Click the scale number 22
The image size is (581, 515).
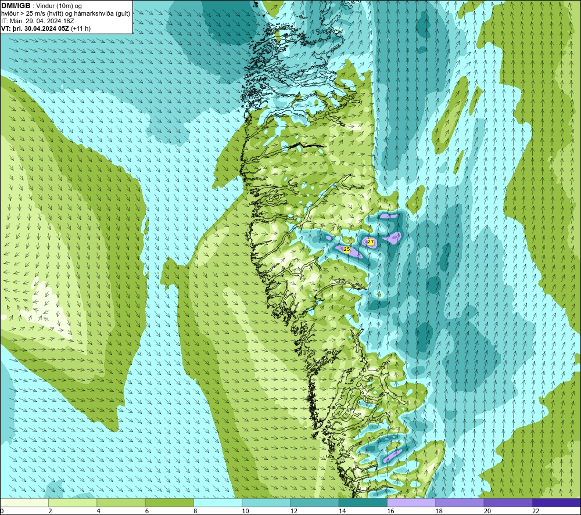point(536,511)
